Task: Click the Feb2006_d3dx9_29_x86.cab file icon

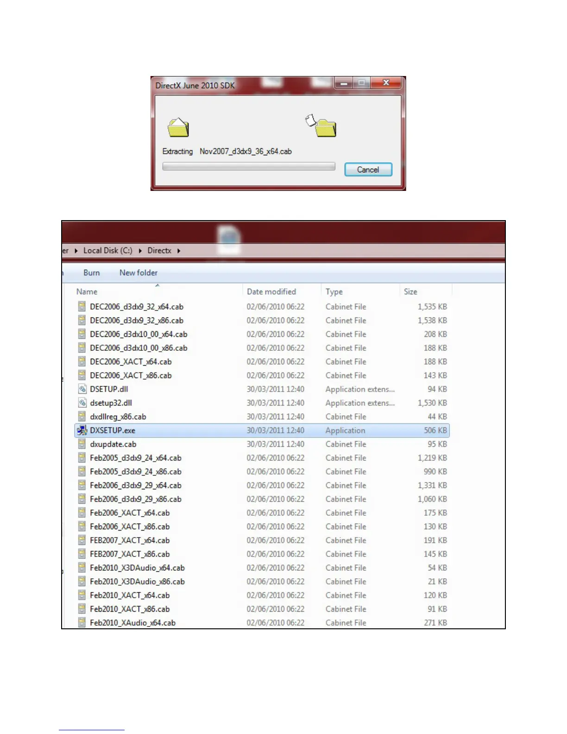Action: [82, 499]
